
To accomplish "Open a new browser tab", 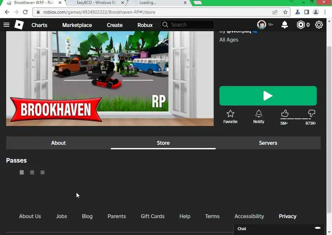I will coord(198,3).
